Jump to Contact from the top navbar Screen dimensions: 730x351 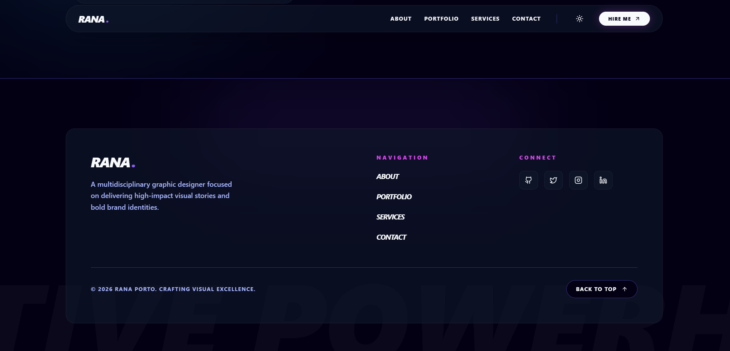(x=526, y=19)
